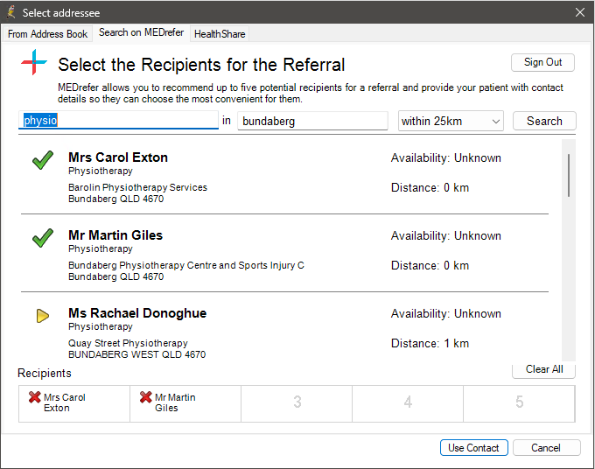This screenshot has height=469, width=595.
Task: Open the HealthShare tab
Action: click(220, 34)
